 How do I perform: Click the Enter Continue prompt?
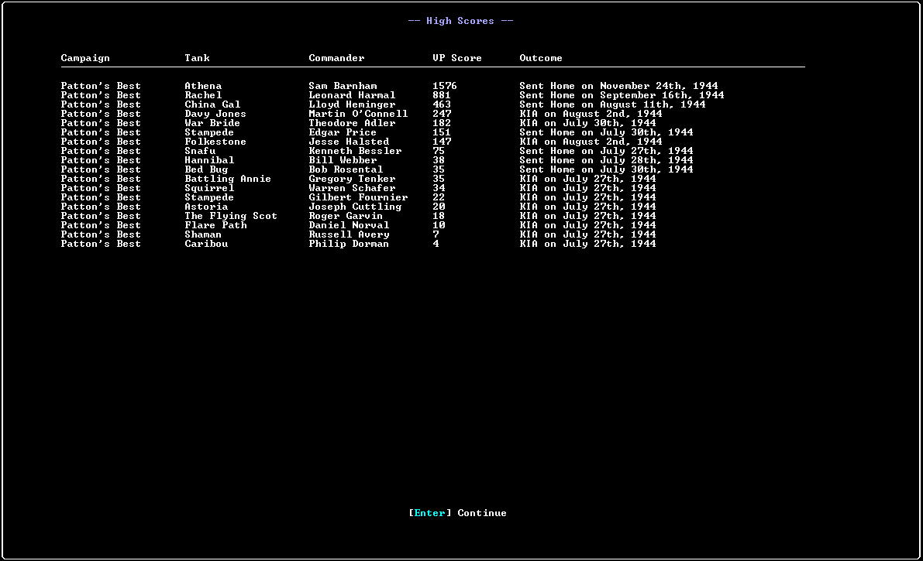[457, 513]
